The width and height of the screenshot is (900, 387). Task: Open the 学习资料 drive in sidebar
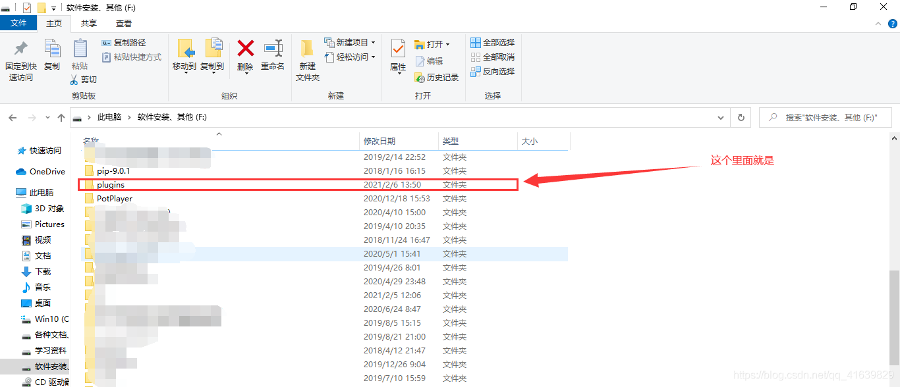tap(43, 351)
